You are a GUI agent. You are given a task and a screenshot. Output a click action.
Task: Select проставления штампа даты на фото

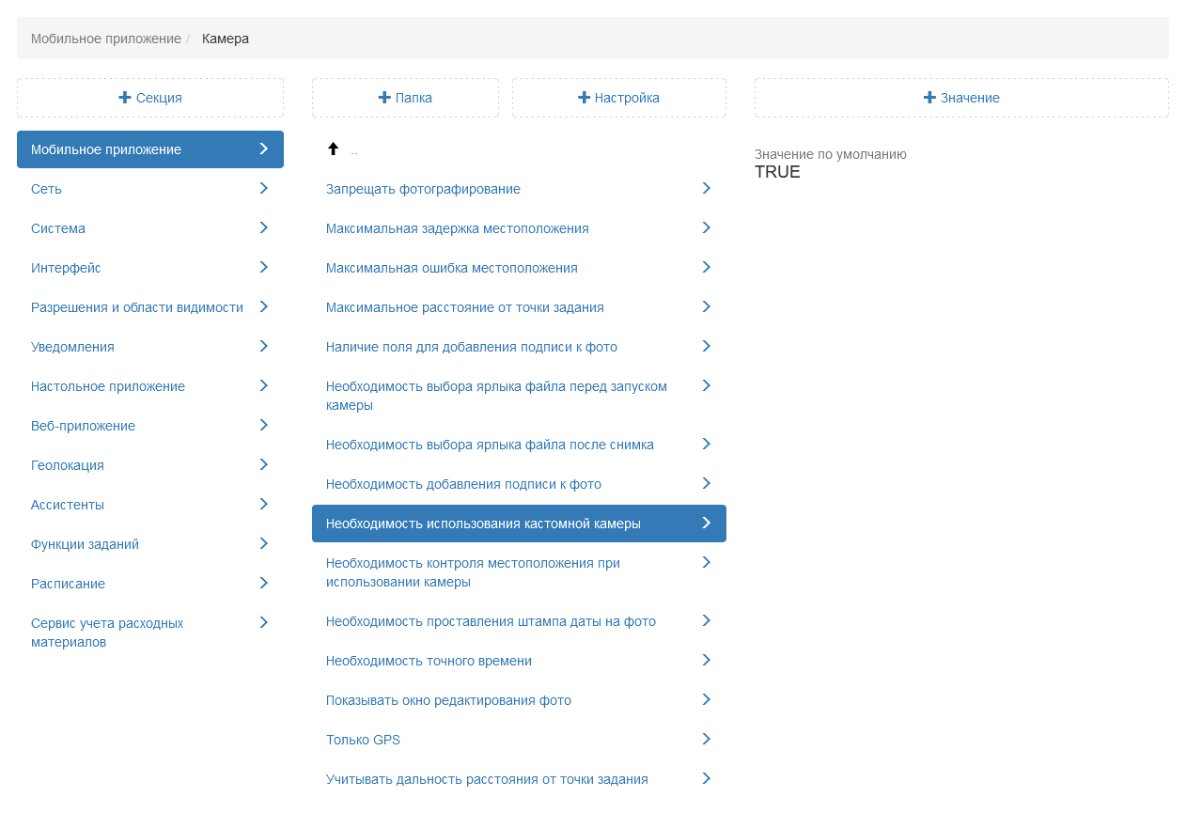(519, 621)
